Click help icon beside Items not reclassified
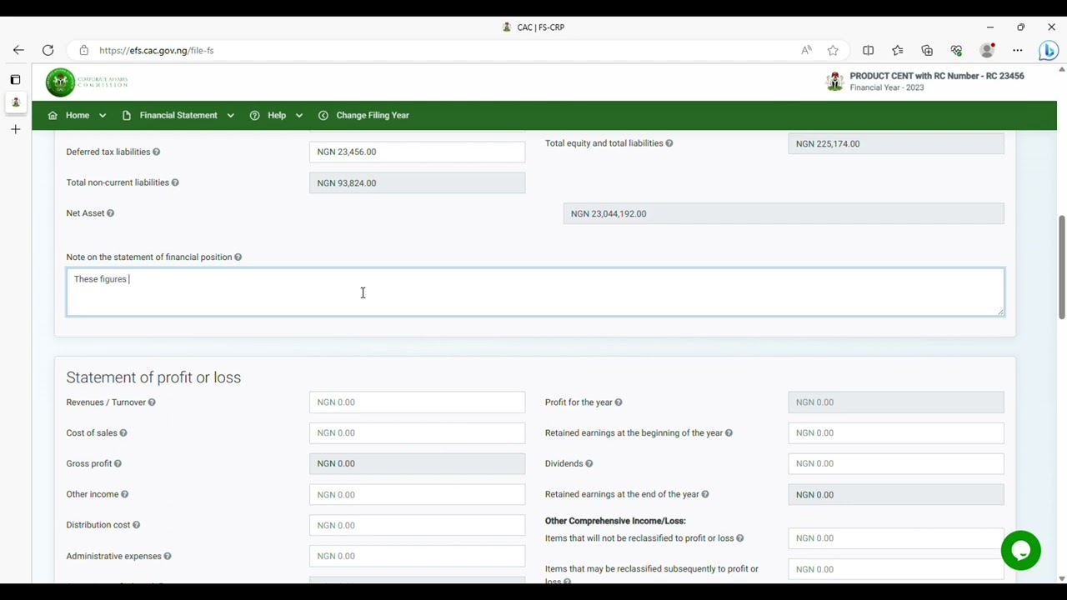 740,538
